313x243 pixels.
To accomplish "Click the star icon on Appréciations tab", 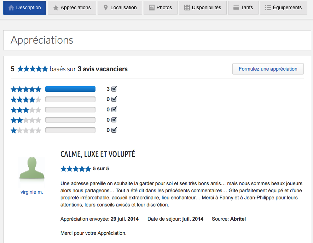I will pyautogui.click(x=56, y=7).
